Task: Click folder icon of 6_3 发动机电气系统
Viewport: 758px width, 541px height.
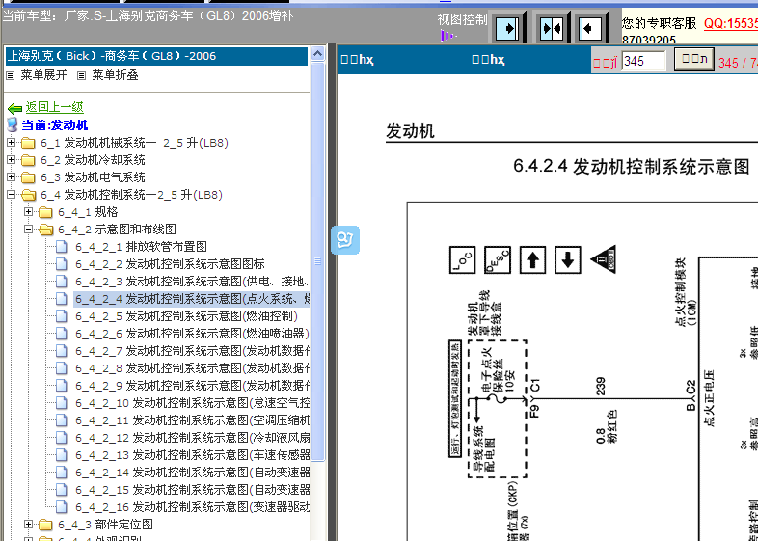Action: pos(28,177)
